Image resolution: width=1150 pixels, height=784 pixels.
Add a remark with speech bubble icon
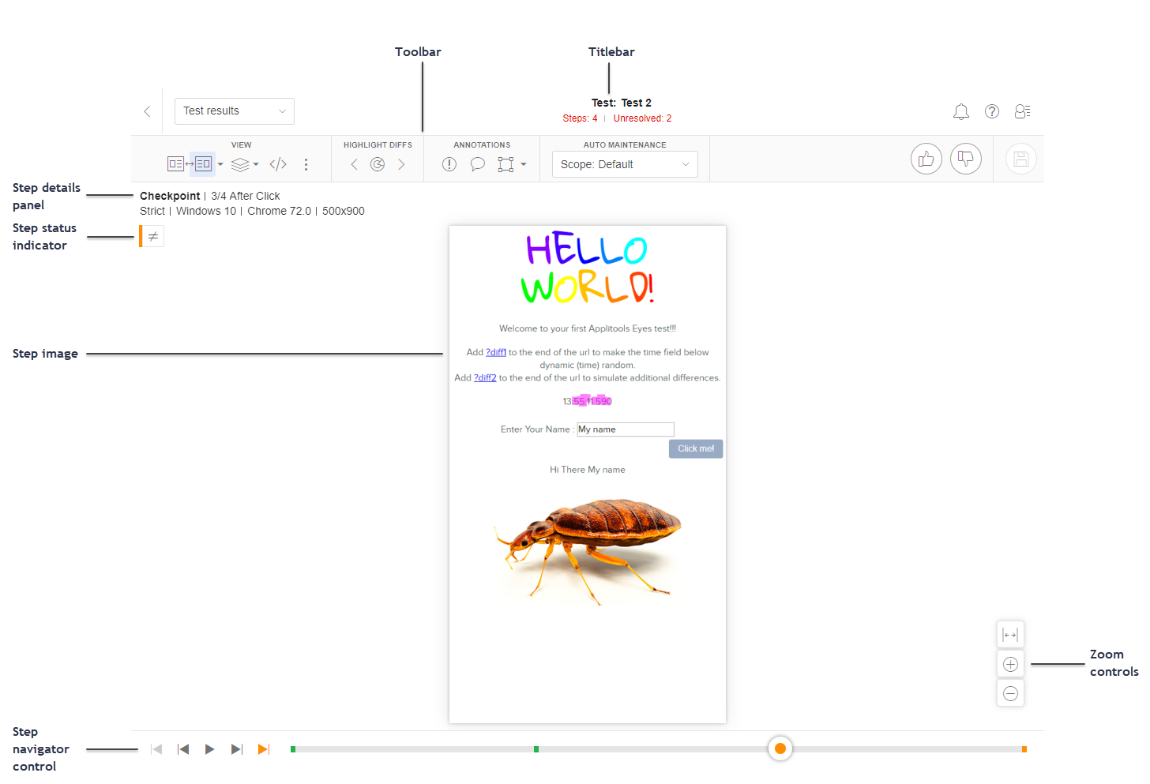click(477, 164)
